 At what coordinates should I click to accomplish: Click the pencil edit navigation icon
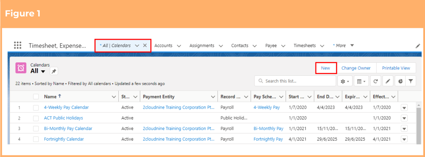click(418, 46)
